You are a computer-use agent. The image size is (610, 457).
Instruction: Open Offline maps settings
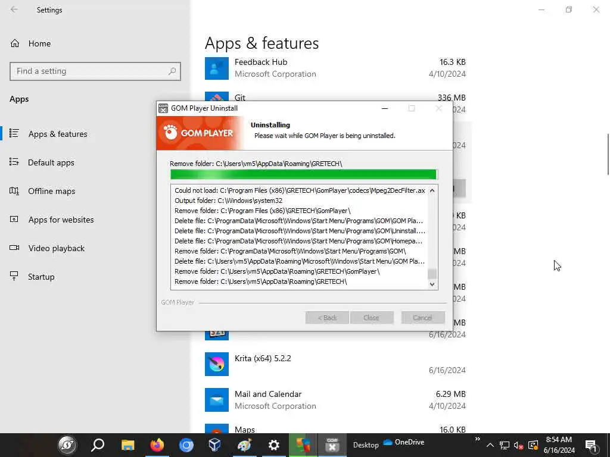[x=51, y=191]
